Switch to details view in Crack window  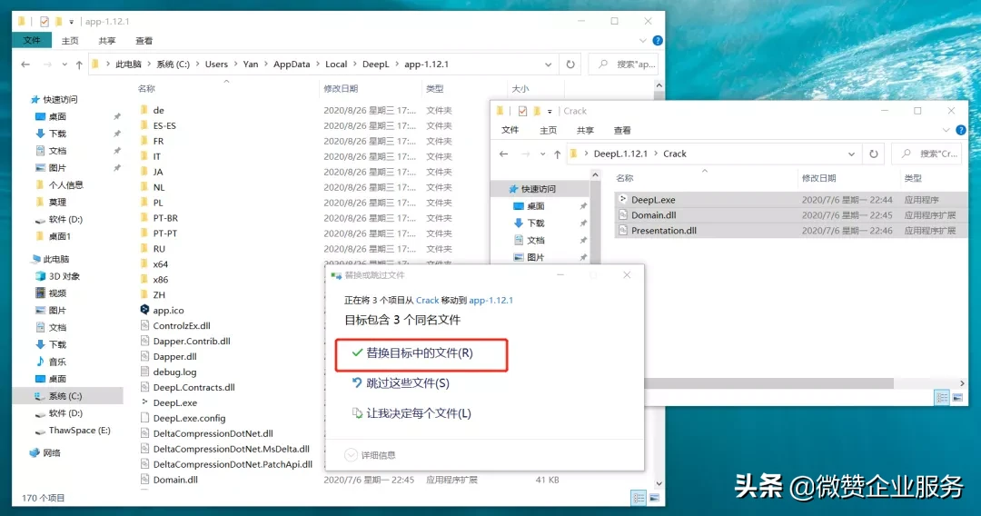click(942, 398)
